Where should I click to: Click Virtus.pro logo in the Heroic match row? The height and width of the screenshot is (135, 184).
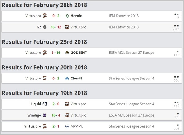click(x=44, y=16)
